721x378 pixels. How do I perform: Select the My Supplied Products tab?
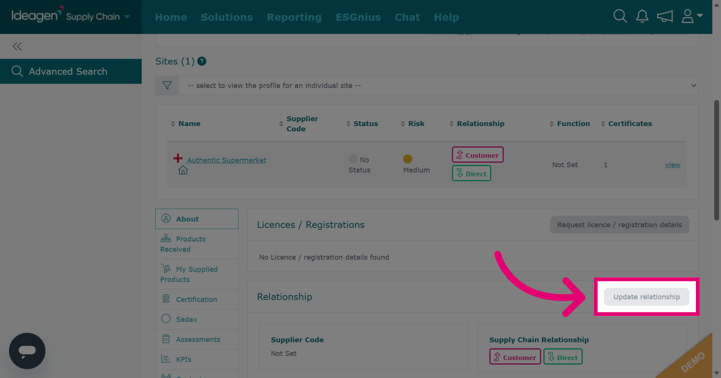click(197, 274)
